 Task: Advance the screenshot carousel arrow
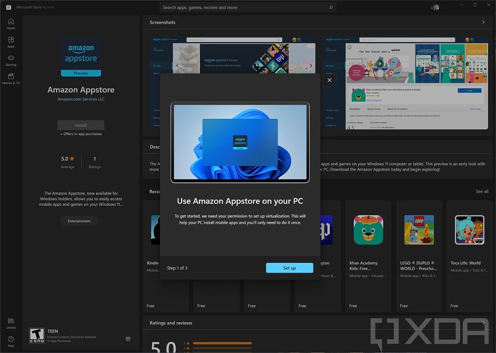coord(310,65)
